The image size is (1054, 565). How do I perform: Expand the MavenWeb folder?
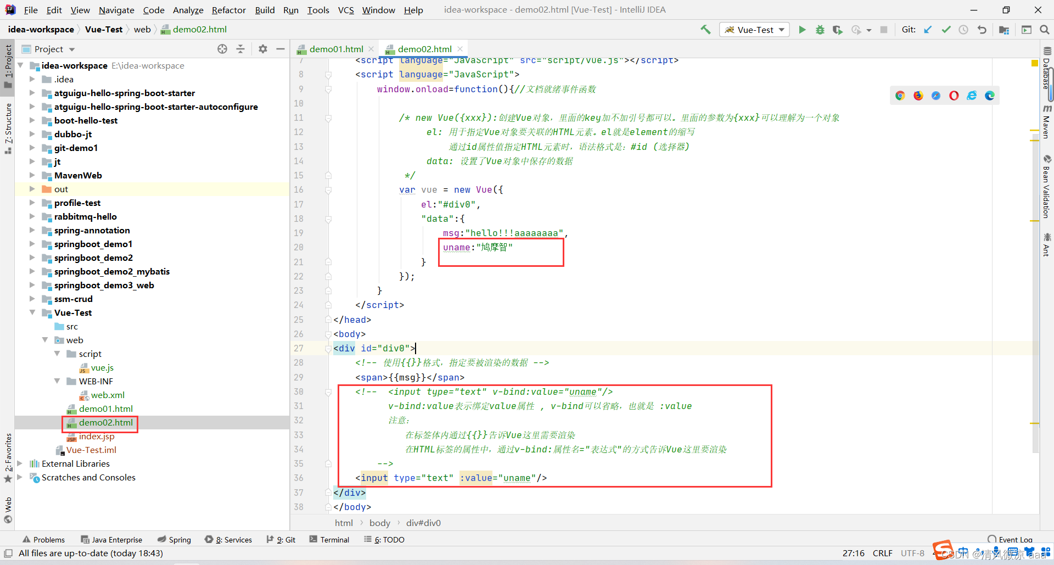pyautogui.click(x=32, y=175)
